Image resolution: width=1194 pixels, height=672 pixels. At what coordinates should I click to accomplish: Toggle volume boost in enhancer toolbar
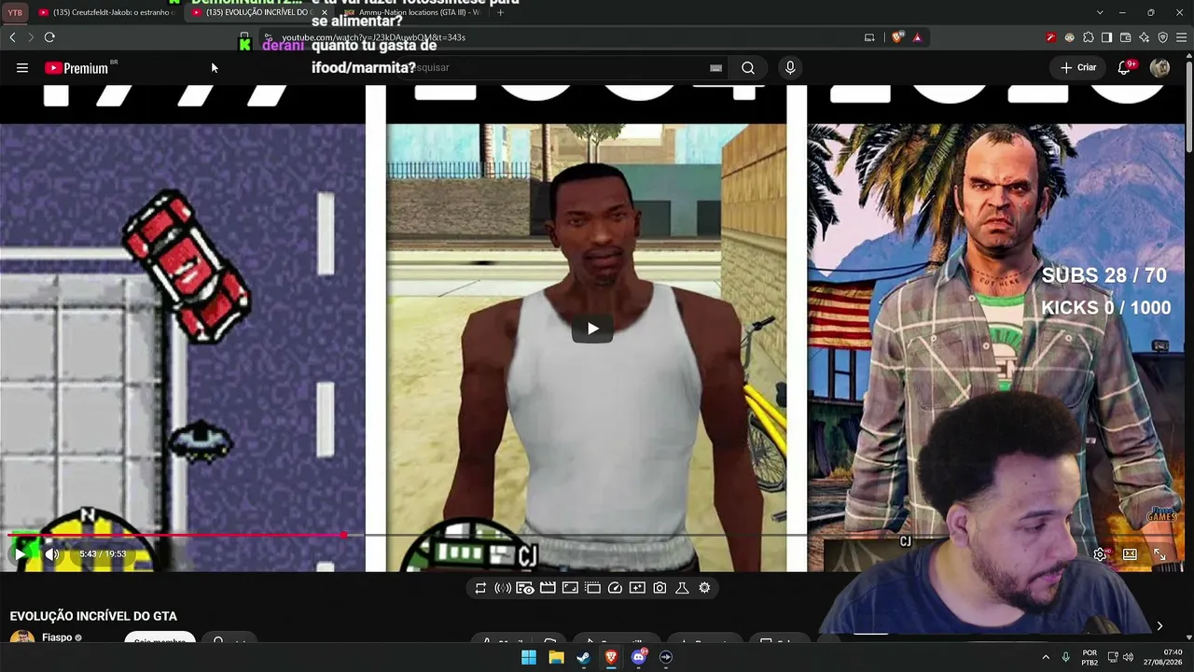click(503, 588)
